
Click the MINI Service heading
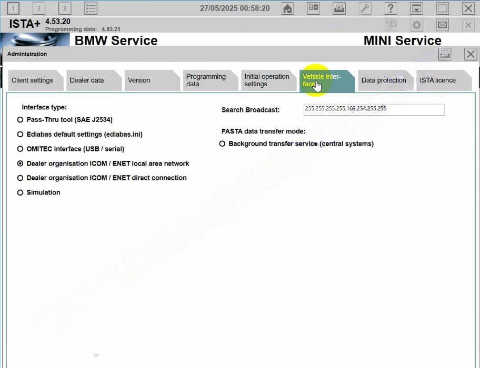(x=402, y=40)
